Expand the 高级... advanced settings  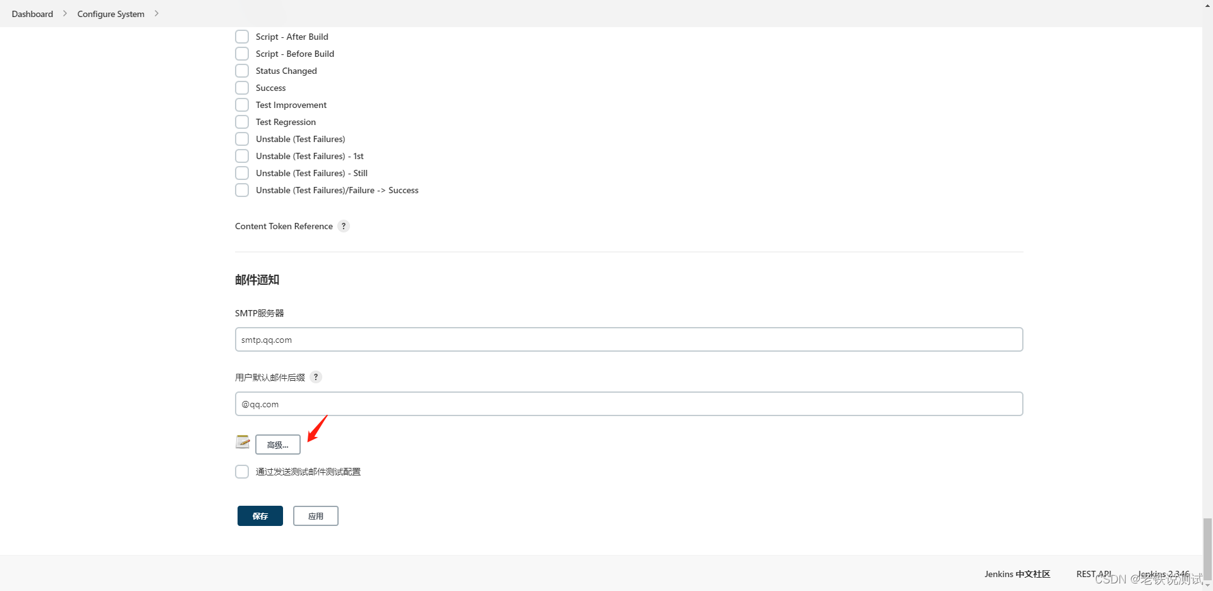(x=278, y=445)
